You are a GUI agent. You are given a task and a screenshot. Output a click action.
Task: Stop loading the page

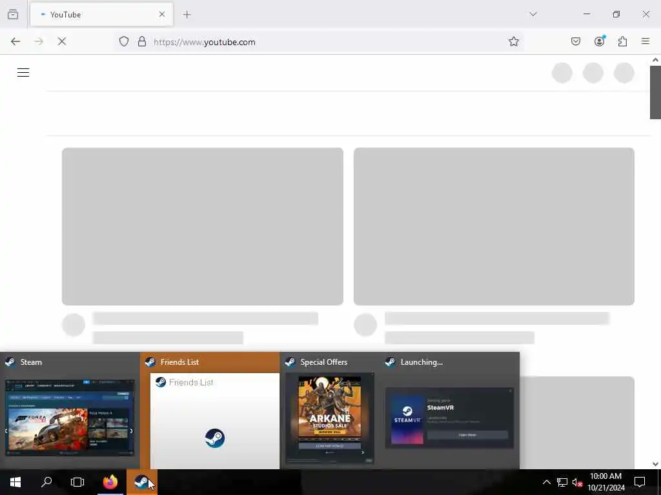62,42
